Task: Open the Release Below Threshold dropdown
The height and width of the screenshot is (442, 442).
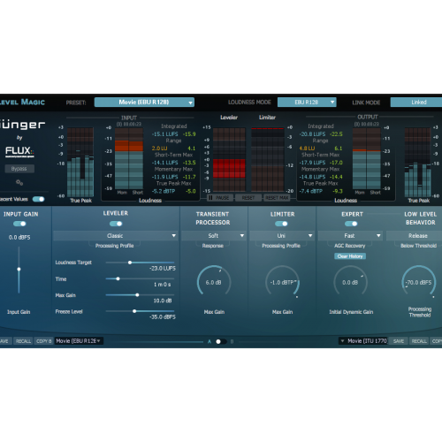Action: [415, 236]
